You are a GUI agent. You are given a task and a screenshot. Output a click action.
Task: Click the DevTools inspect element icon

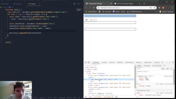[x=86, y=62]
